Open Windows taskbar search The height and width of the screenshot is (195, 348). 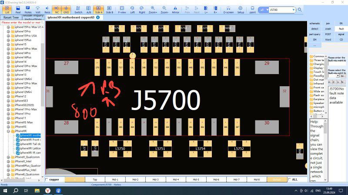click(x=16, y=191)
